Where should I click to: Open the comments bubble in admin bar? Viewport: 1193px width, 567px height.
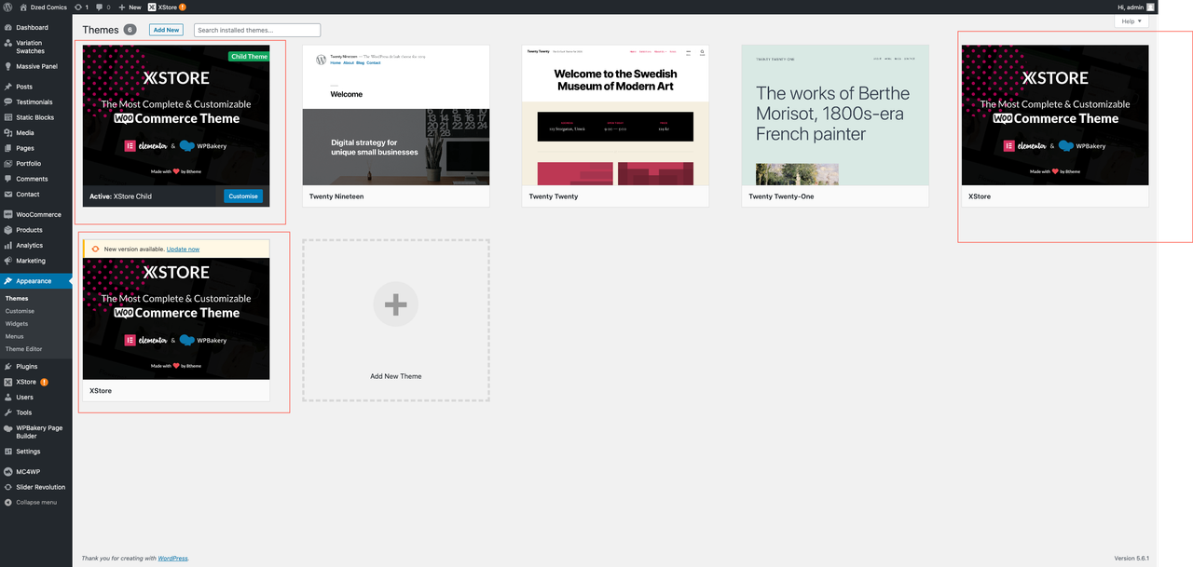click(102, 7)
